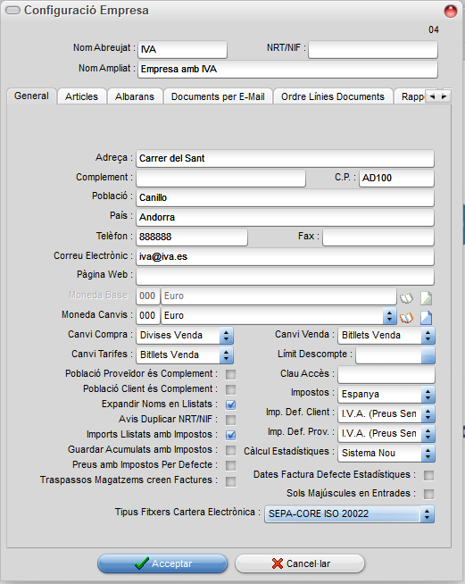Image resolution: width=465 pixels, height=584 pixels.
Task: Click the Clau Accés field
Action: point(386,374)
